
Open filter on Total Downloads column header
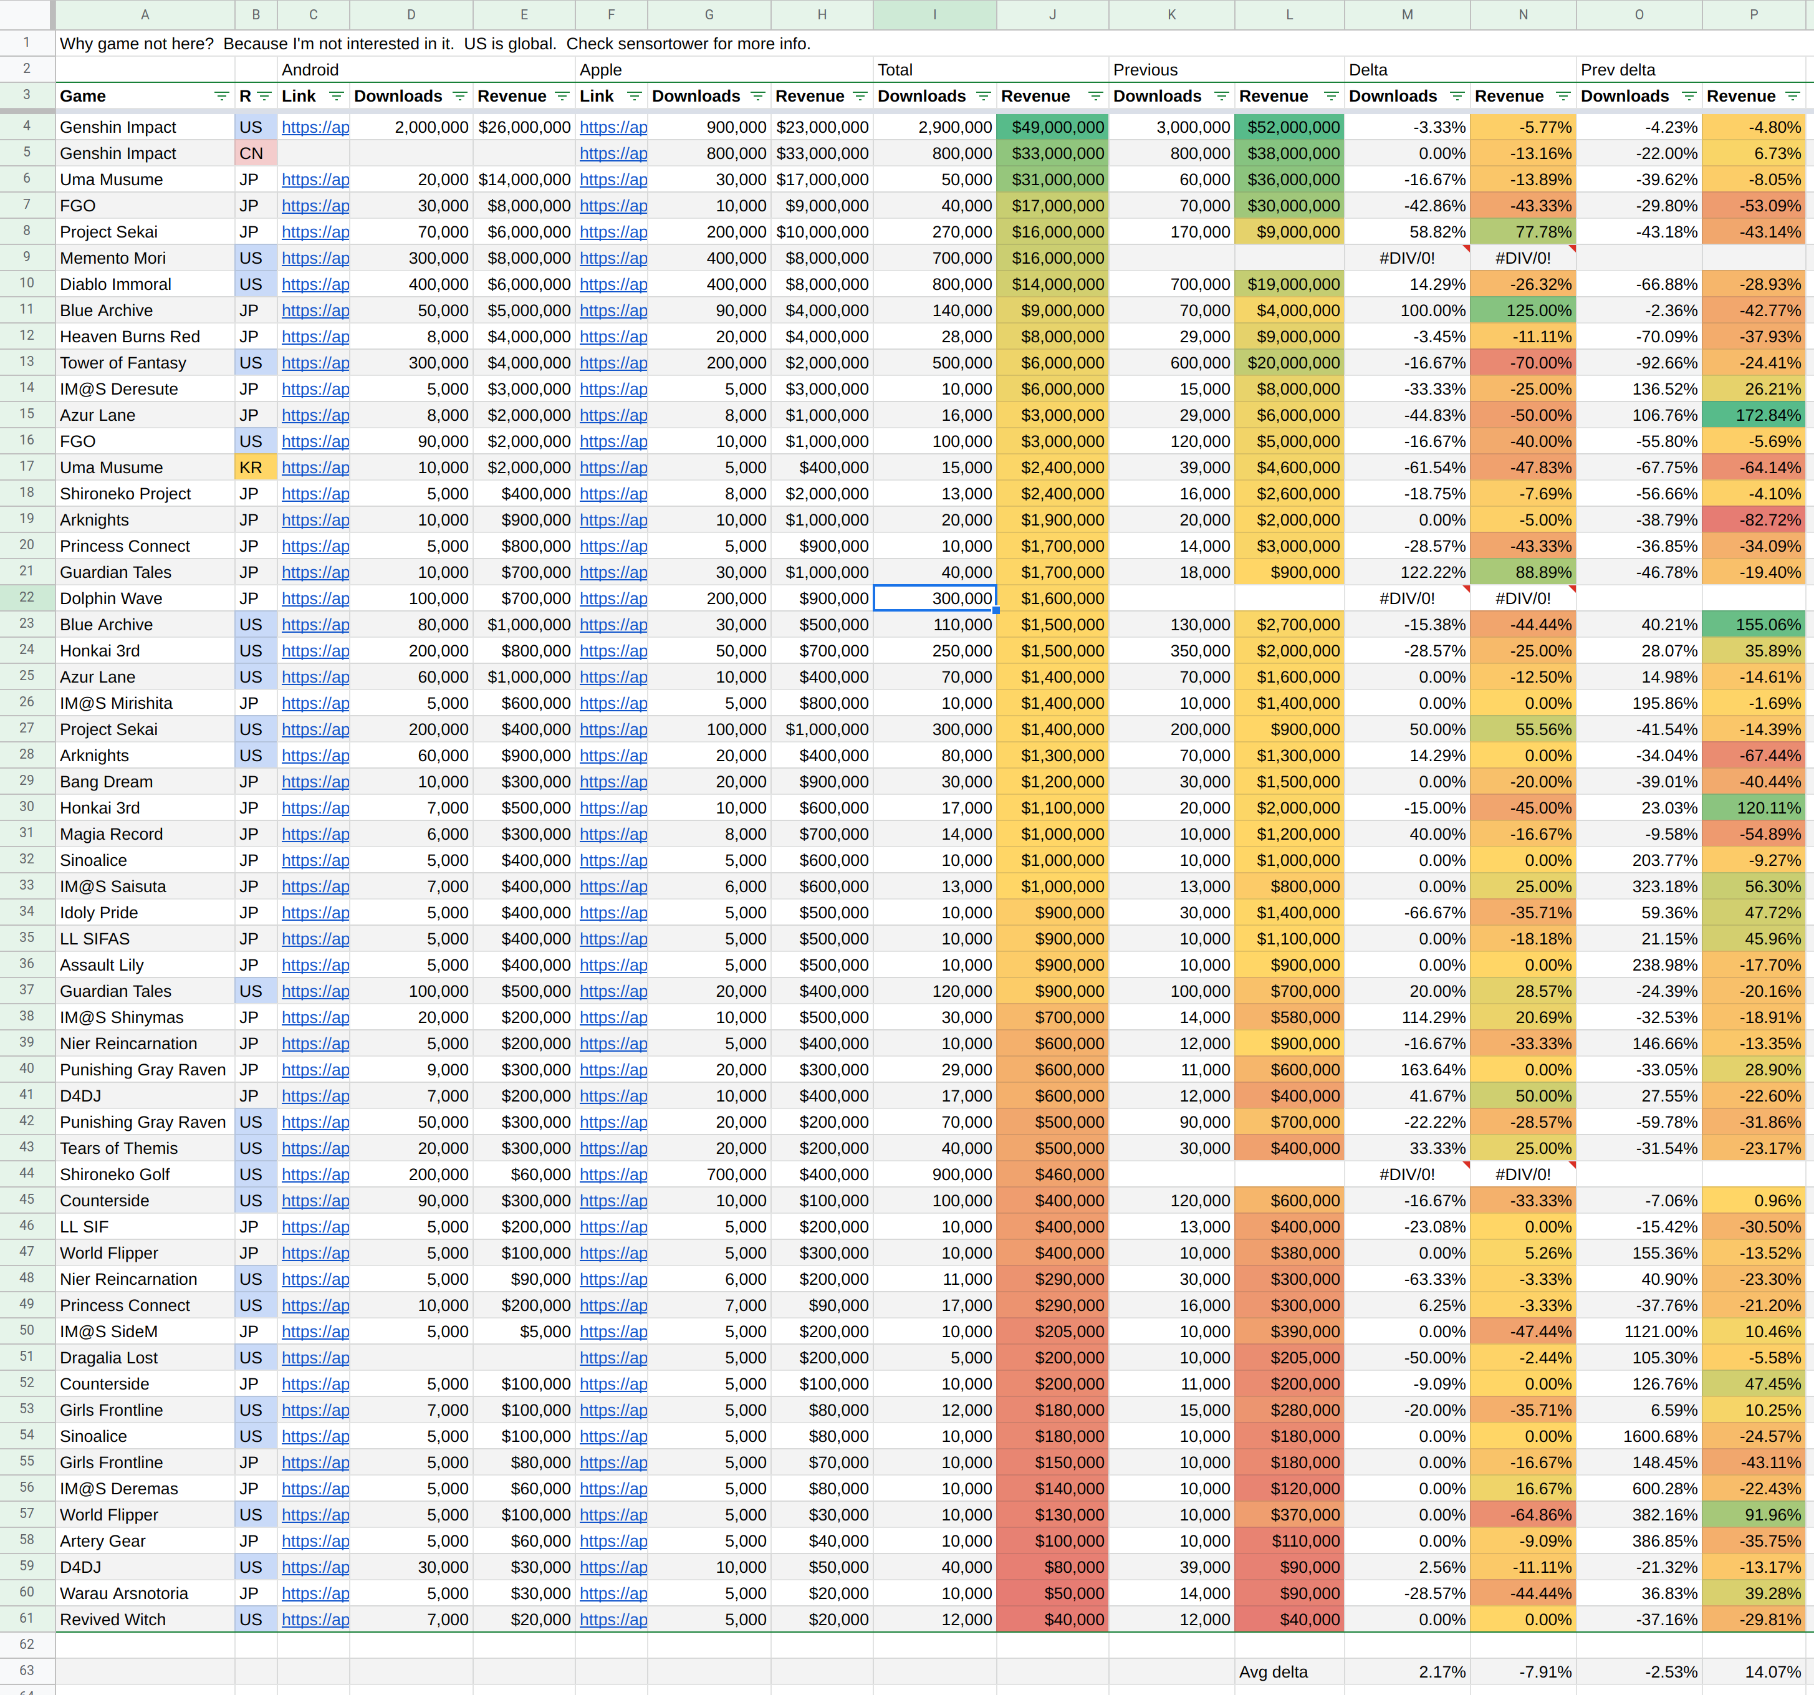pos(982,97)
